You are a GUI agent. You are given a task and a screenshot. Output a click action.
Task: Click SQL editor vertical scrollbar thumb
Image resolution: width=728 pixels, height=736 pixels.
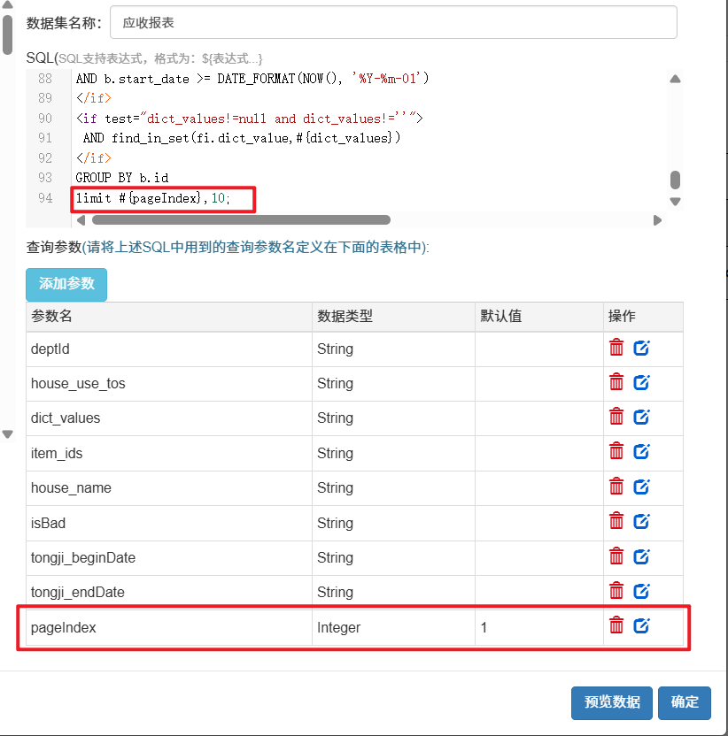pyautogui.click(x=676, y=180)
